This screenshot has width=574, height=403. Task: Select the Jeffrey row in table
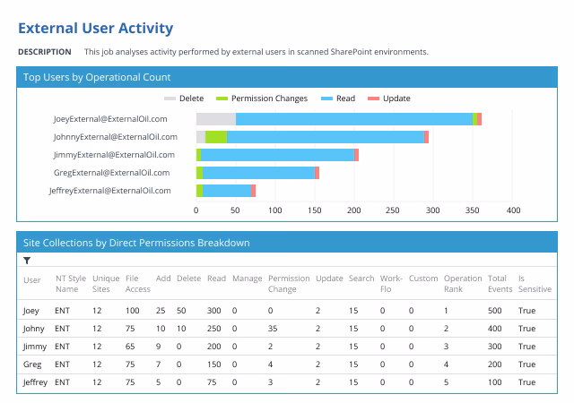coord(287,382)
